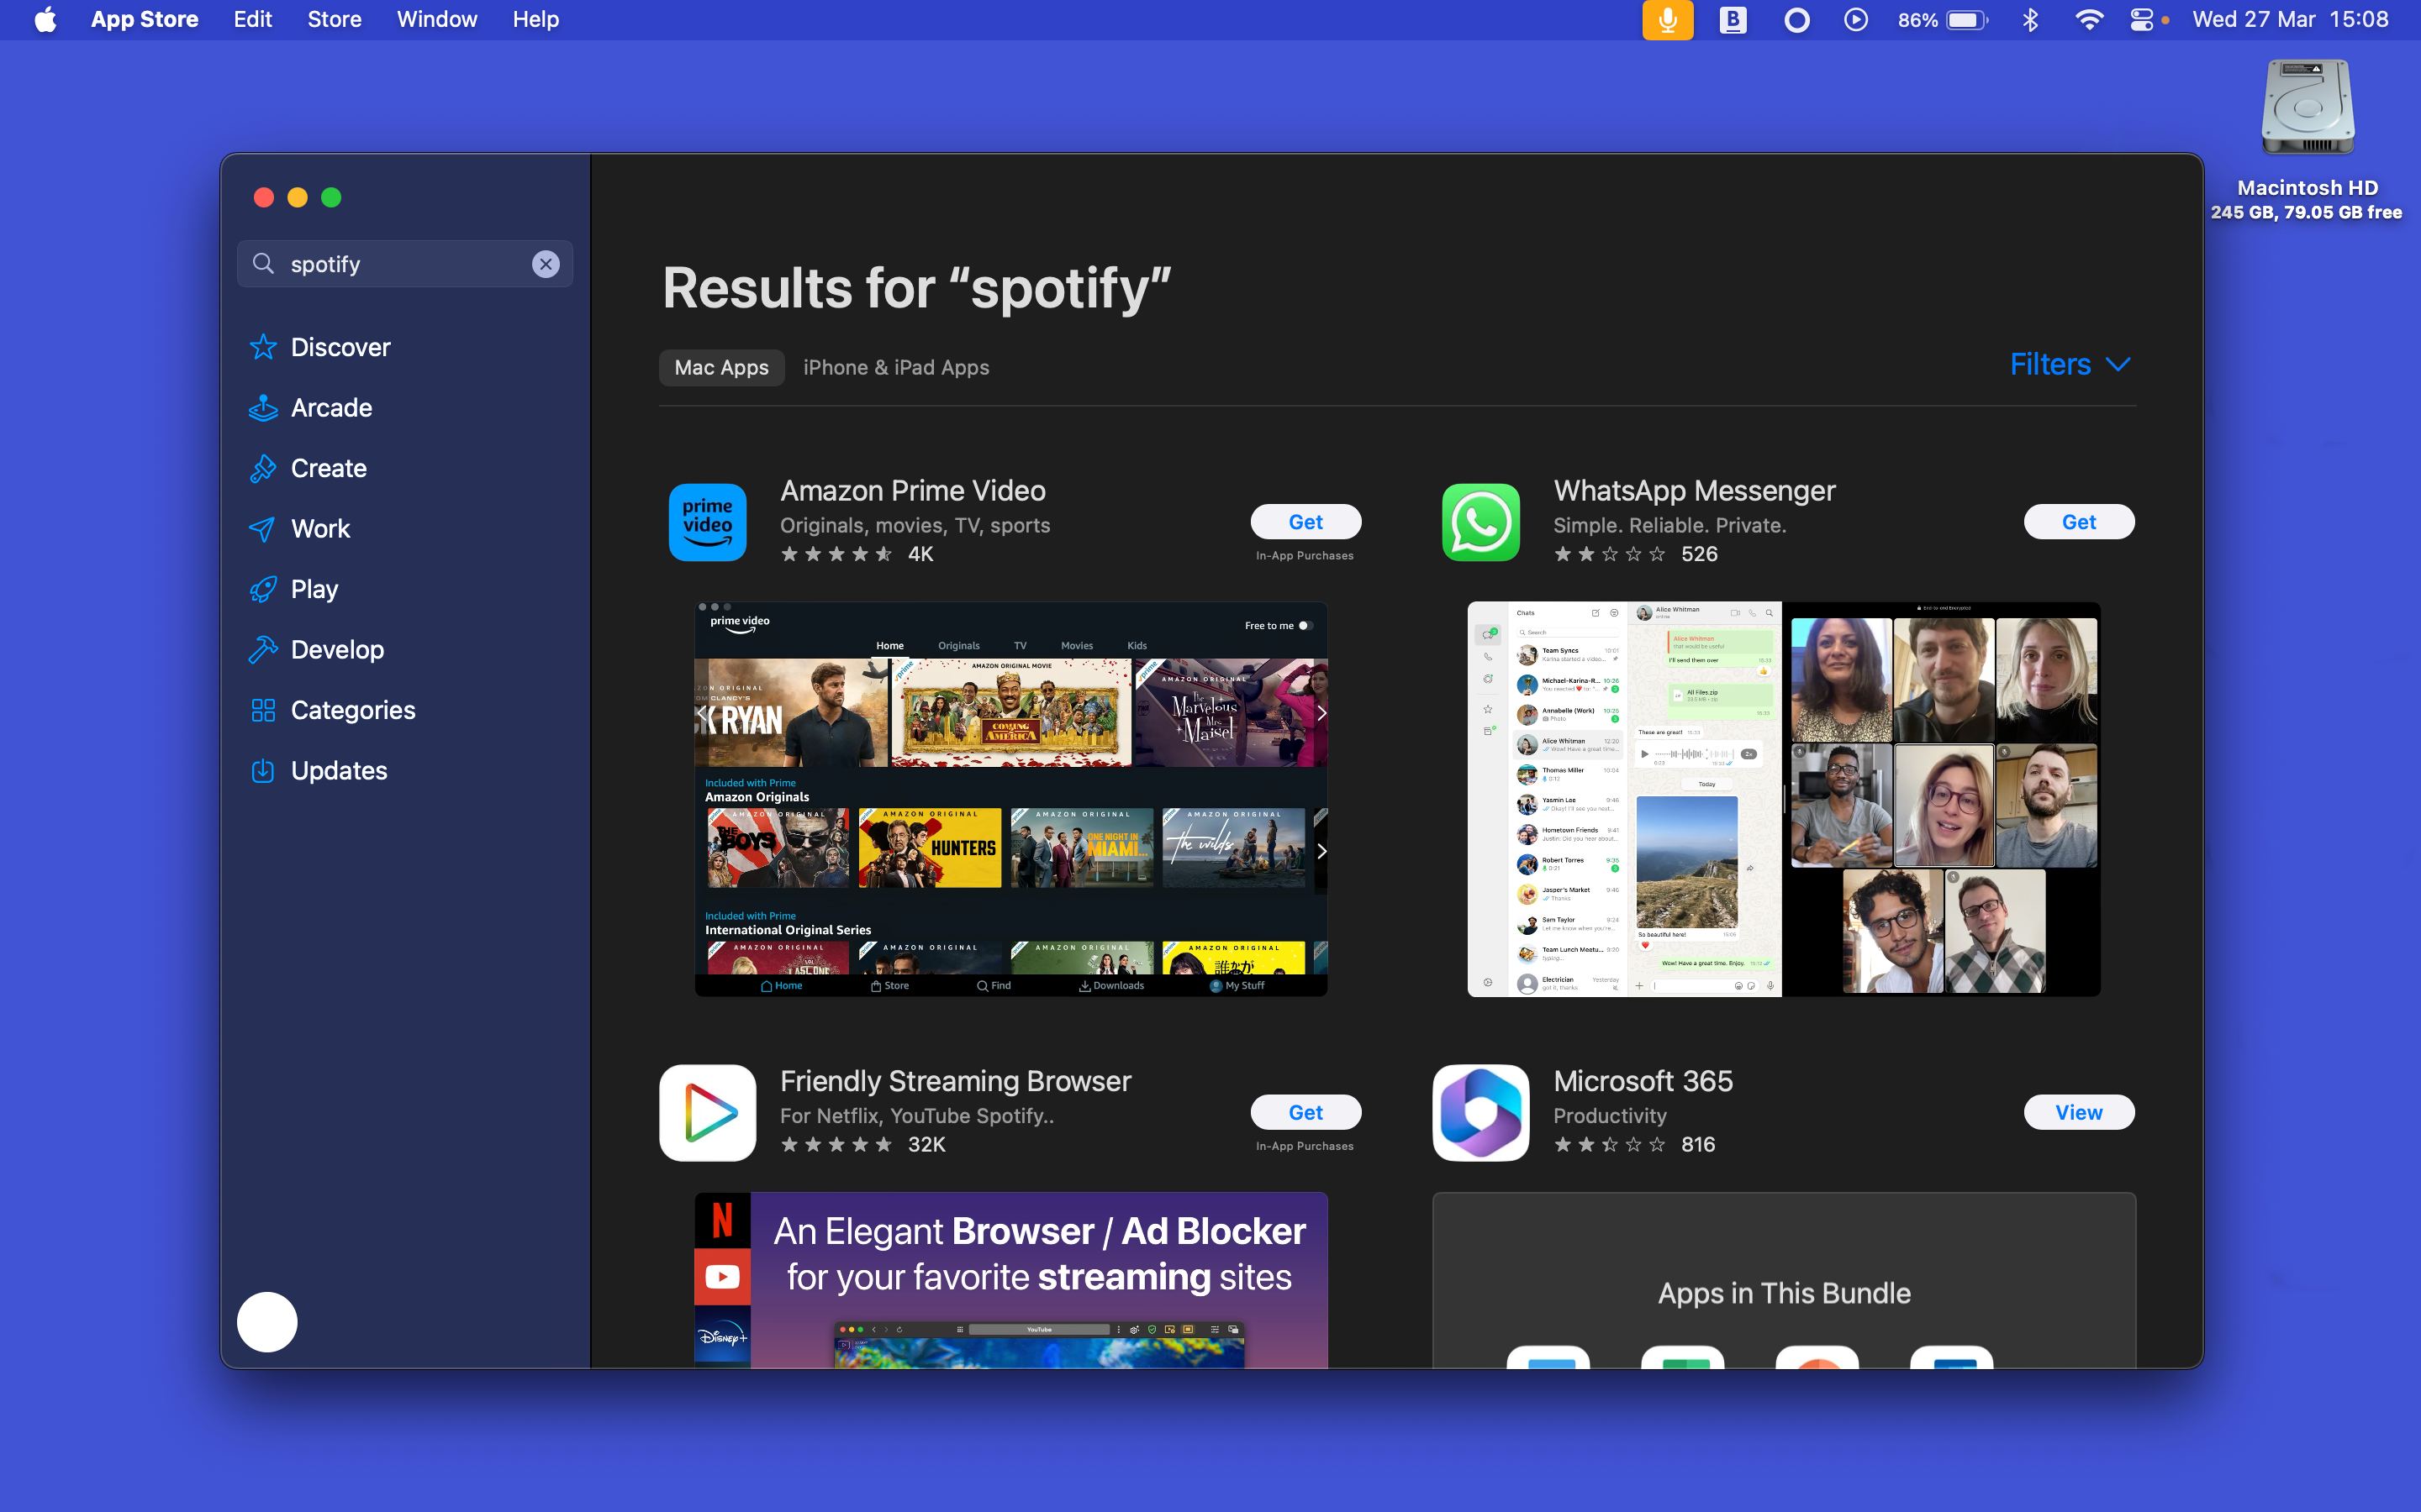Click the play circle menu bar icon
The image size is (2421, 1512).
[x=1856, y=20]
